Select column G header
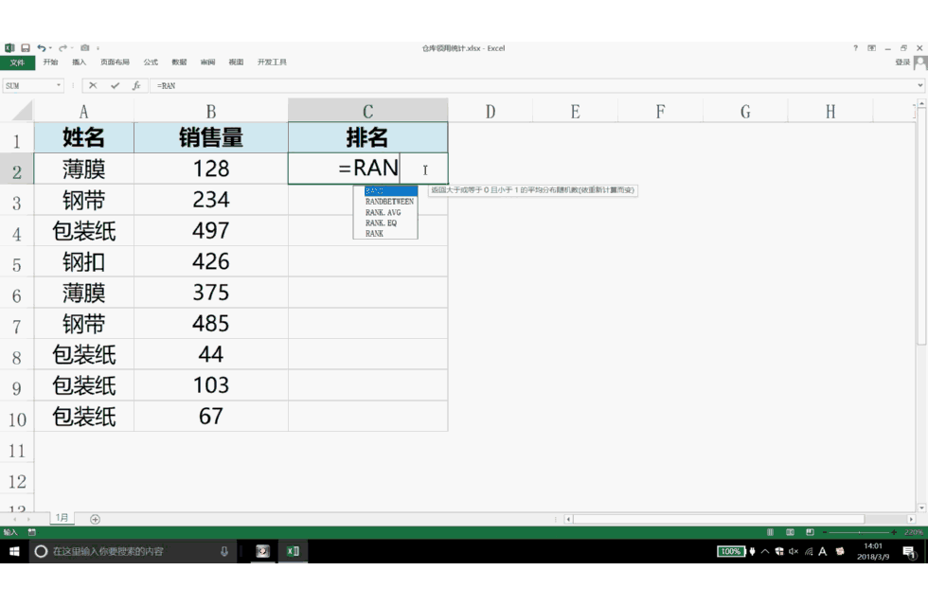 (x=745, y=112)
